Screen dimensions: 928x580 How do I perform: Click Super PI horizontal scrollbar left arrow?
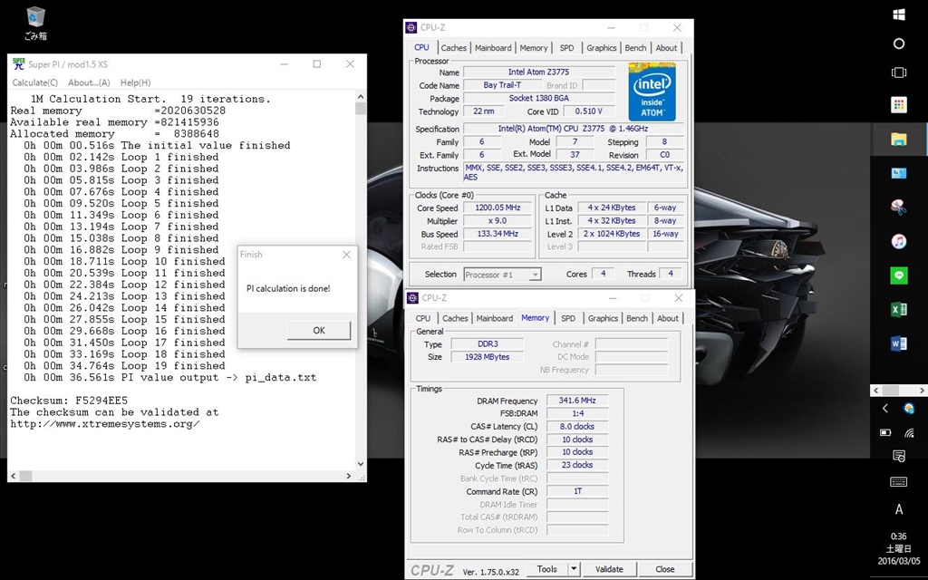click(x=13, y=475)
